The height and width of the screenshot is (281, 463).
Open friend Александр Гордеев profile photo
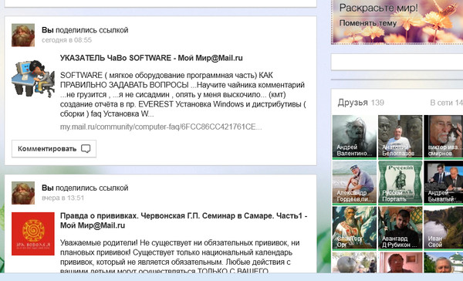pyautogui.click(x=354, y=182)
